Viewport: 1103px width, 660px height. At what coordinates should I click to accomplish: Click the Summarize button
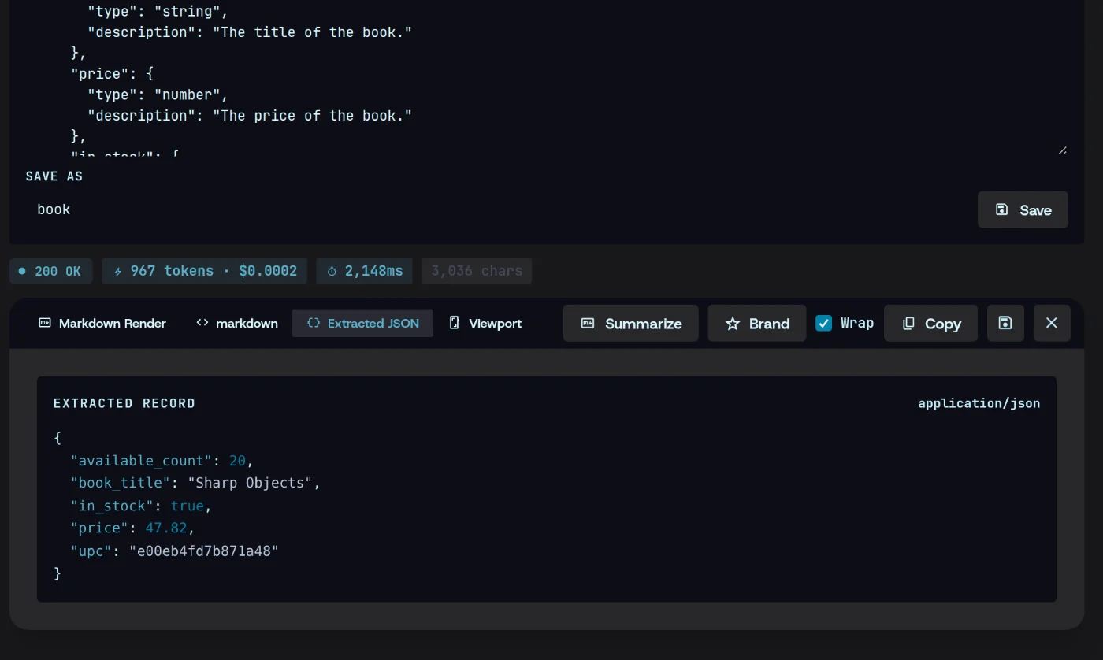[630, 323]
